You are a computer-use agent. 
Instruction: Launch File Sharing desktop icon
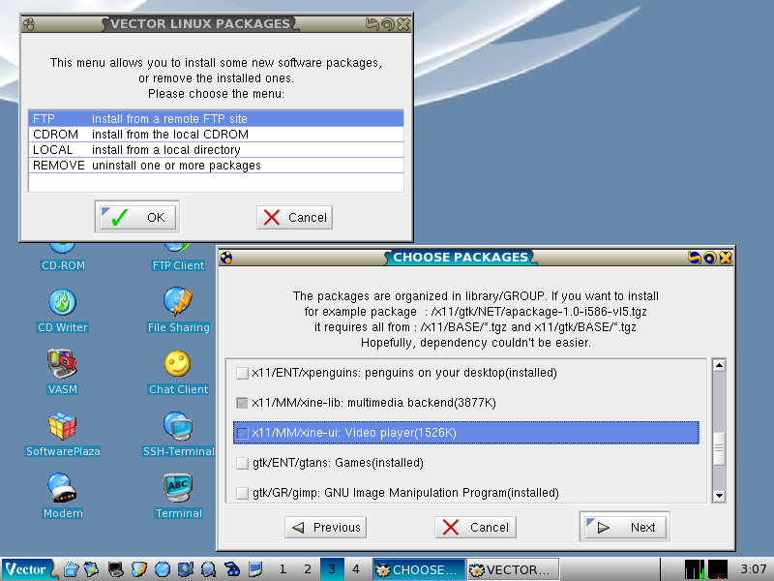[178, 303]
